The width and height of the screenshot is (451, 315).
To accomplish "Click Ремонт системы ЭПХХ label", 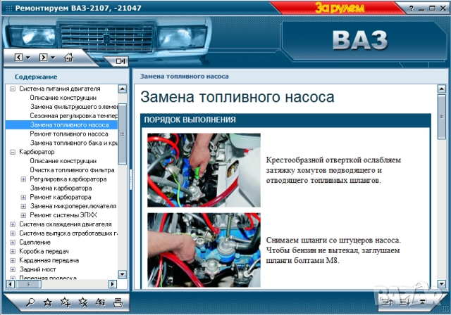I will [x=63, y=215].
